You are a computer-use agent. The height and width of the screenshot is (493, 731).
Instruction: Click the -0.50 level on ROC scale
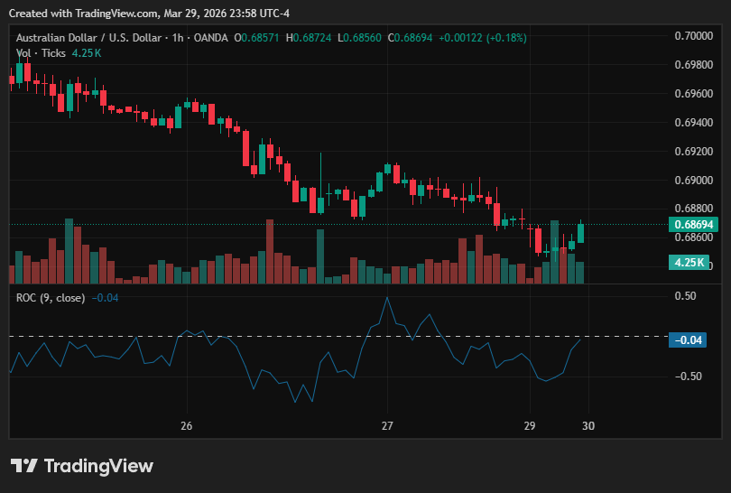click(688, 377)
